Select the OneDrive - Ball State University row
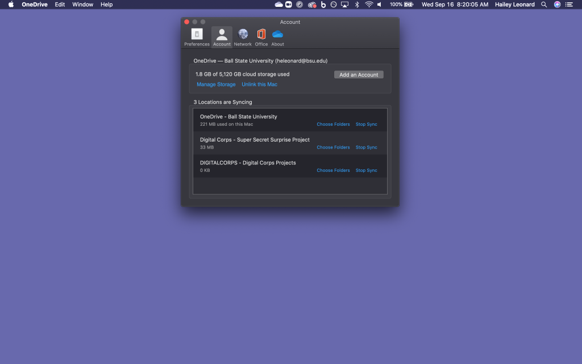The image size is (582, 364). tap(256, 120)
